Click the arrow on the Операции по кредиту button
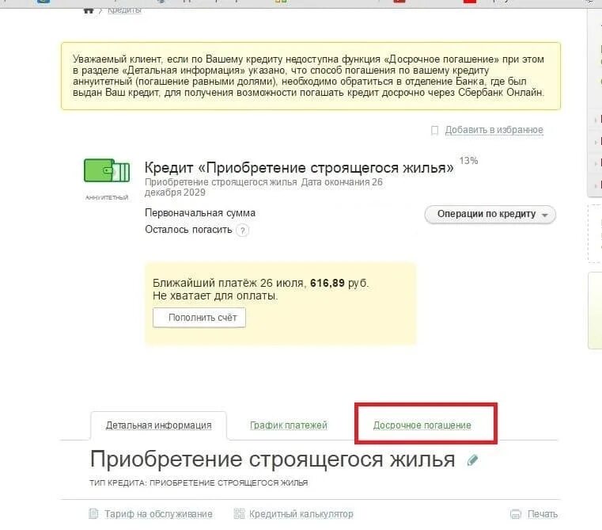The image size is (602, 530). 545,215
